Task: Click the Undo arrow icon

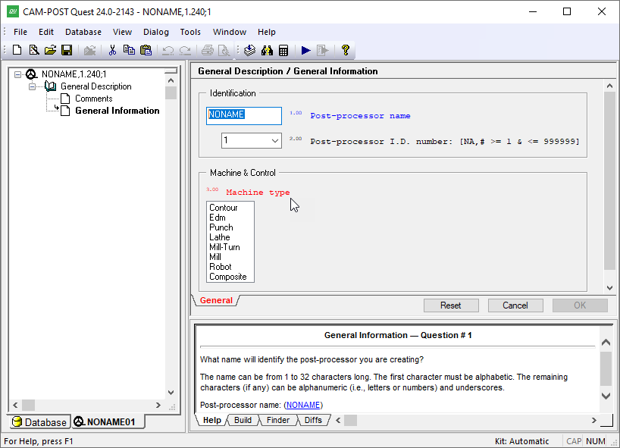Action: 168,50
